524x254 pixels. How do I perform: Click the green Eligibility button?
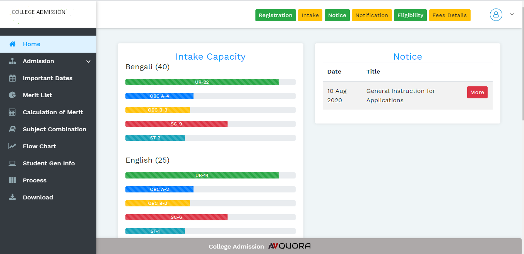click(410, 15)
